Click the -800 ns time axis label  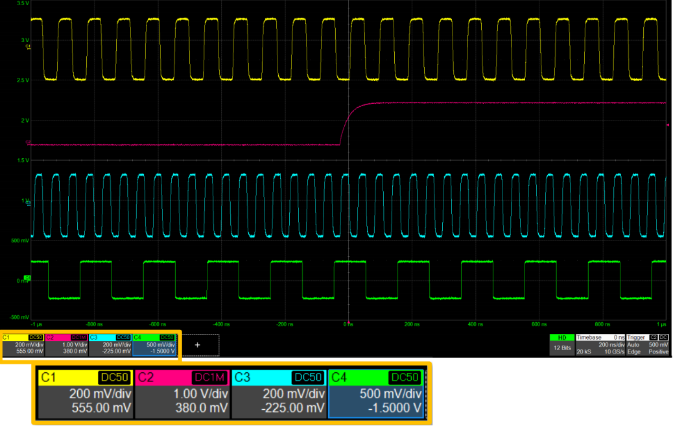[95, 324]
